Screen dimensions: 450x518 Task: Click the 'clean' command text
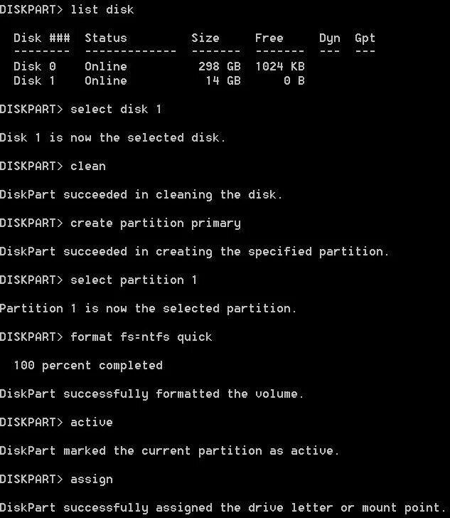[88, 166]
